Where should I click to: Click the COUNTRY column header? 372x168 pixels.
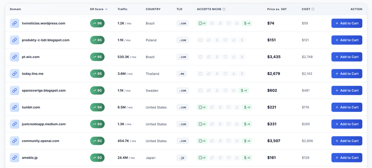tap(153, 9)
